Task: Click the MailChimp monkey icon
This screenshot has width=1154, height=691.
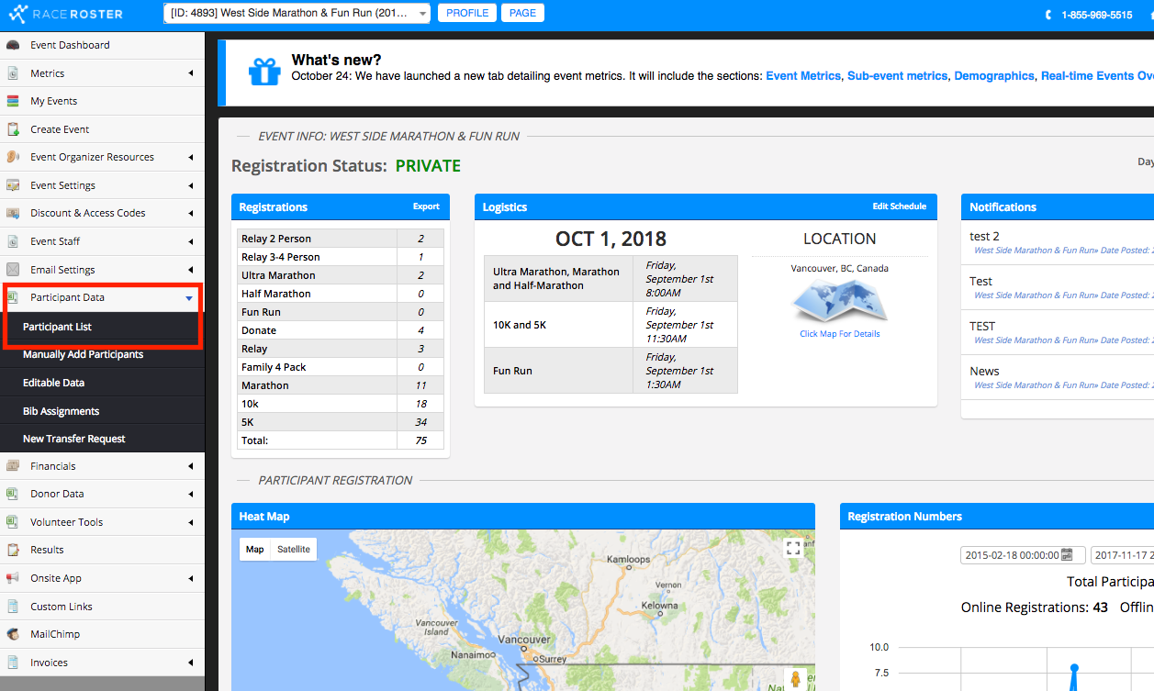Action: pos(13,634)
